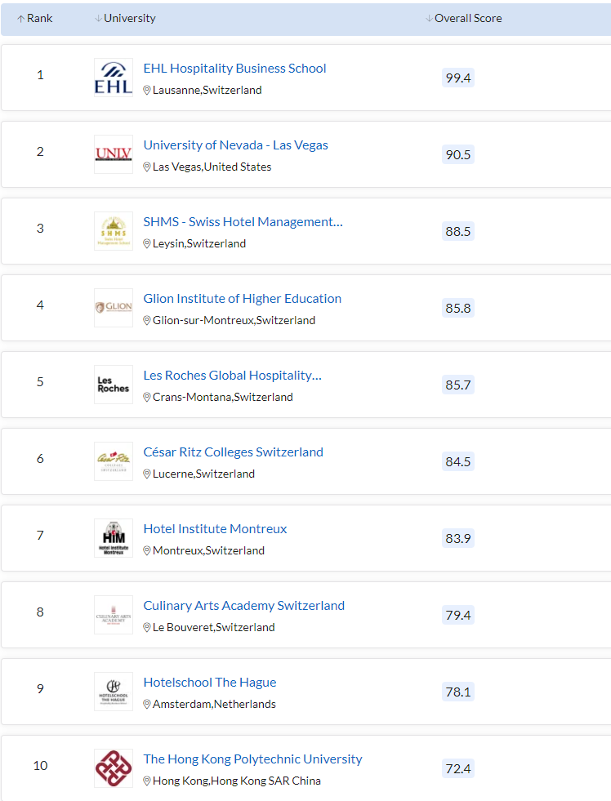Open The Hong Kong Polytechnic University link

click(x=252, y=759)
